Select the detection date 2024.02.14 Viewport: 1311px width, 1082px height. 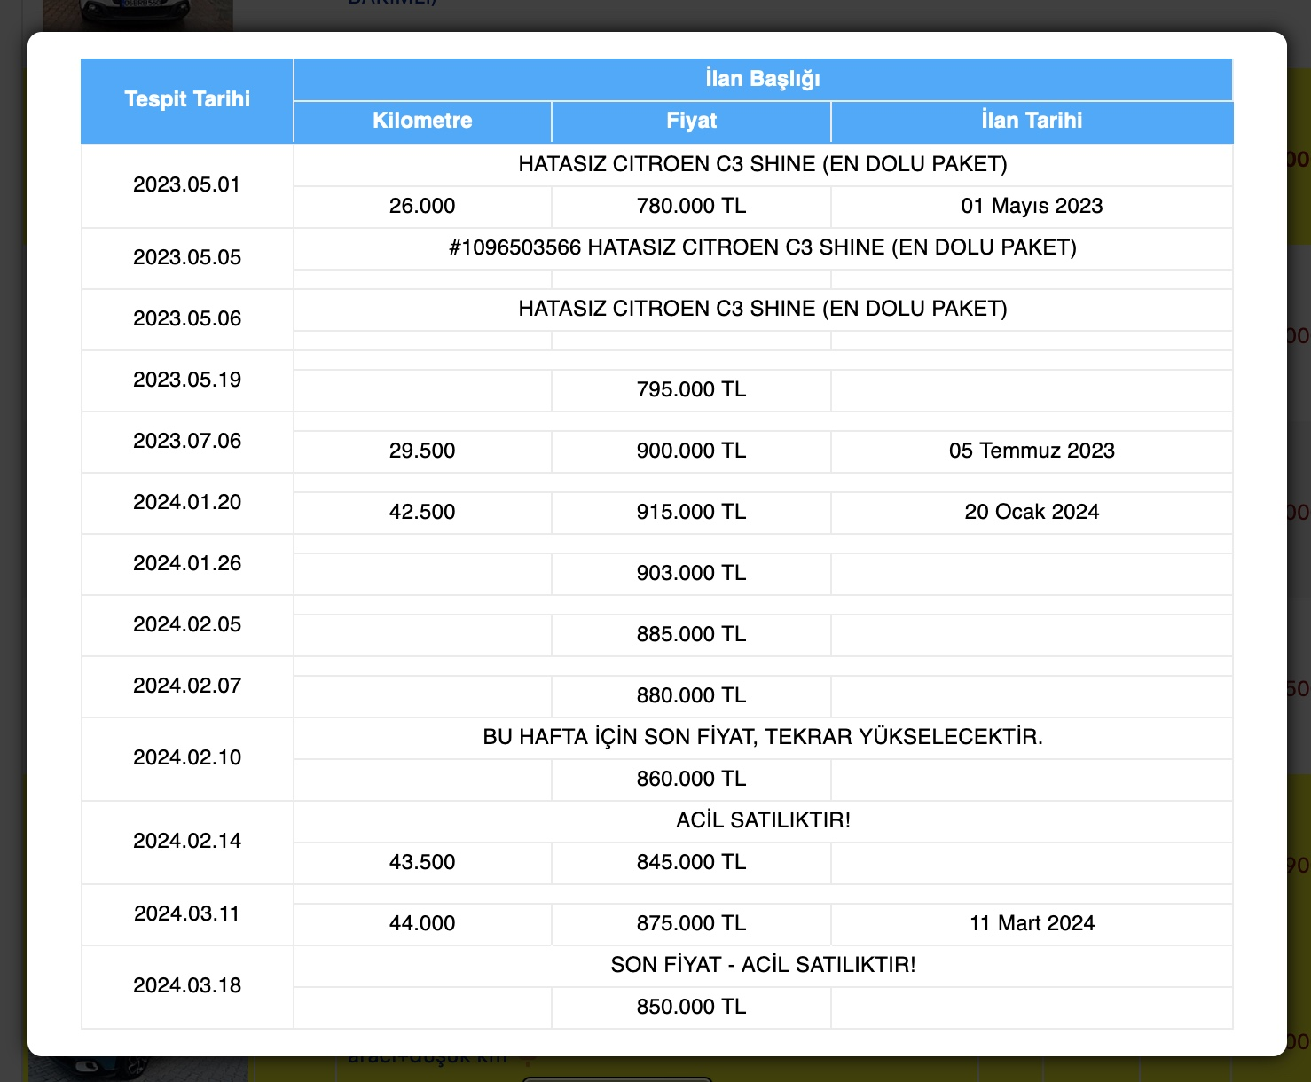point(187,841)
